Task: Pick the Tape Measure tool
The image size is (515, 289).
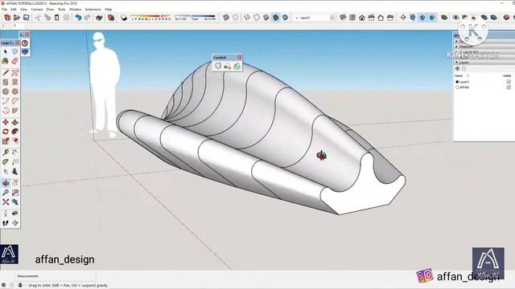Action: tap(6, 153)
